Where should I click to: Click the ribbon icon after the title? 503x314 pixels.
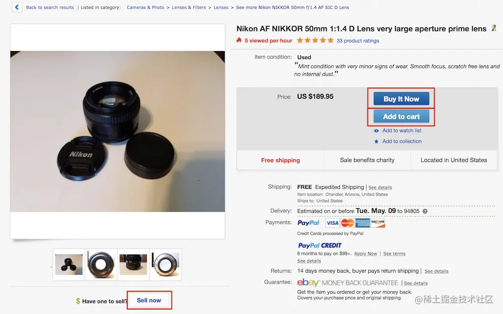(x=494, y=28)
